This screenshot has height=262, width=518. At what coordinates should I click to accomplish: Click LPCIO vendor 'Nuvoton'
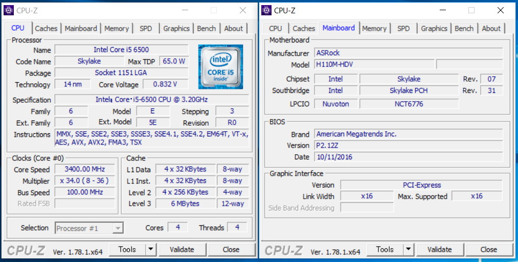click(335, 104)
